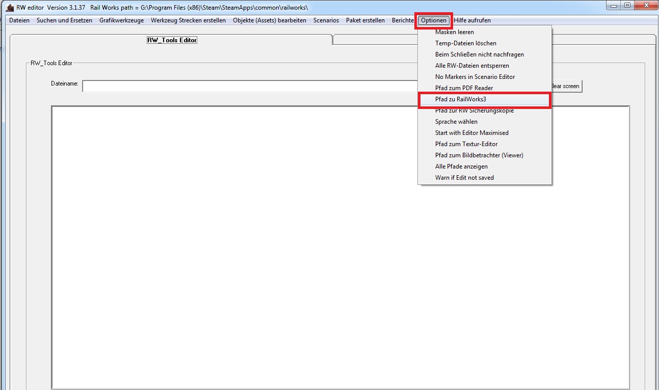The image size is (659, 390).
Task: Toggle Start with Editor Maximised
Action: pyautogui.click(x=485, y=133)
